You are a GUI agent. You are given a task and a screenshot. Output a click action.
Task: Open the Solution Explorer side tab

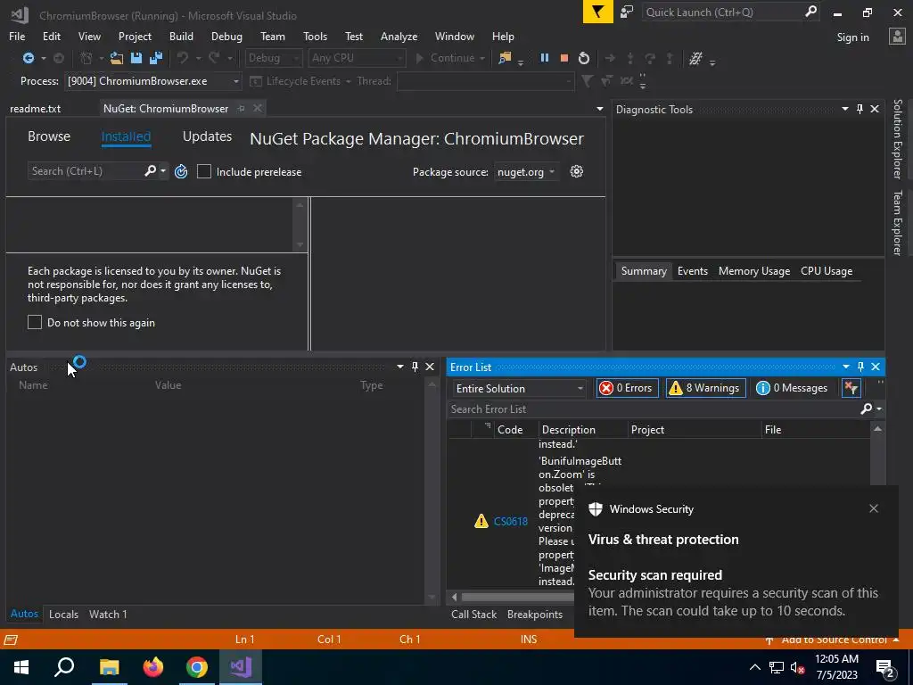point(898,138)
